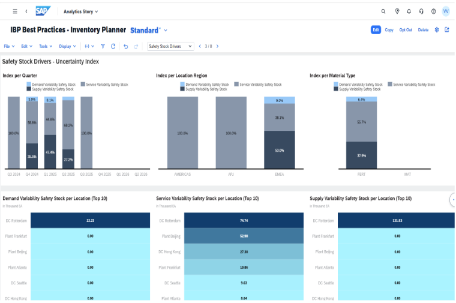456x303 pixels.
Task: Click the location pin icon in header
Action: 397,11
